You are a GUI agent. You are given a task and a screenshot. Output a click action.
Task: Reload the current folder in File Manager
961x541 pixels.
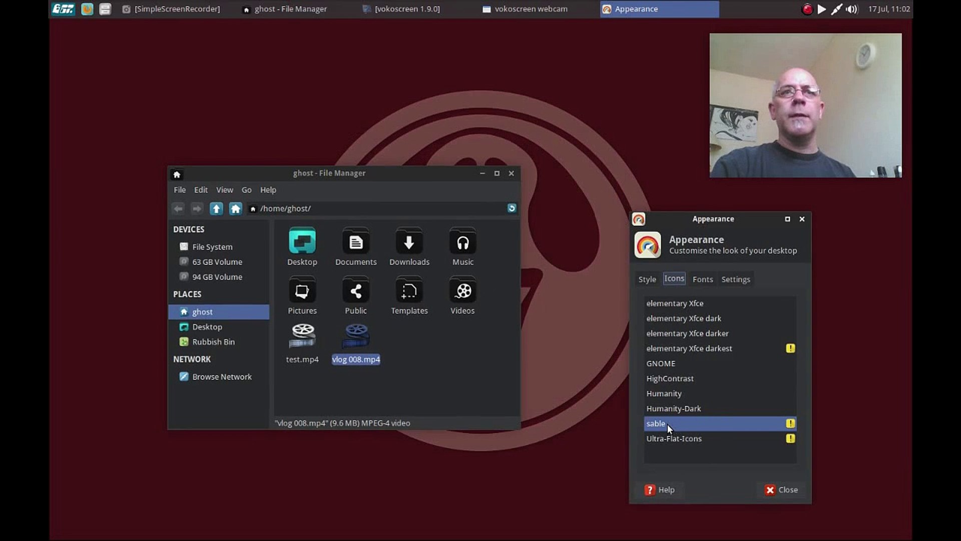click(x=512, y=208)
